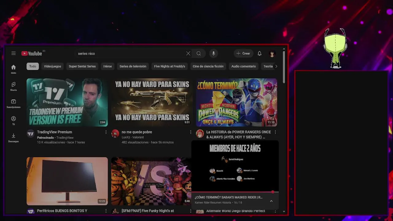Image resolution: width=393 pixels, height=221 pixels.
Task: Select the Super Sentai Series chip
Action: pos(82,66)
